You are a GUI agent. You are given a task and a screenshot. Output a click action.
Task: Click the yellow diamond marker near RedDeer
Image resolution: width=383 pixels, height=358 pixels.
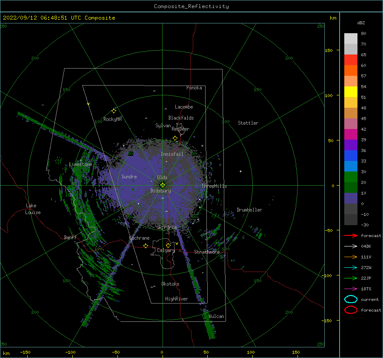175,138
